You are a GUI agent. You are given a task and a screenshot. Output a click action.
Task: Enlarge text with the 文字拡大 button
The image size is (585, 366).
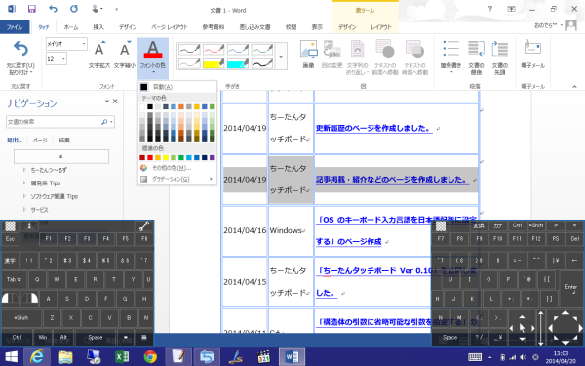(99, 55)
